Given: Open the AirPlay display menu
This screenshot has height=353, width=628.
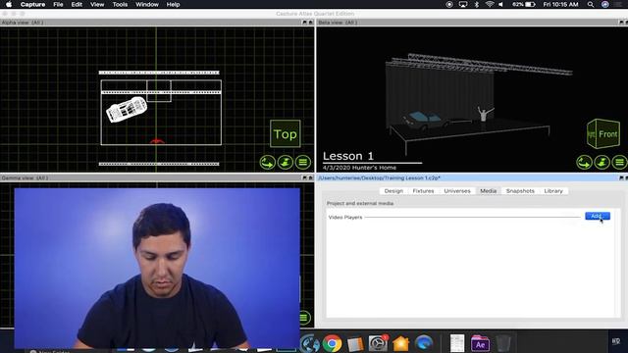Looking at the screenshot, I should click(x=463, y=4).
